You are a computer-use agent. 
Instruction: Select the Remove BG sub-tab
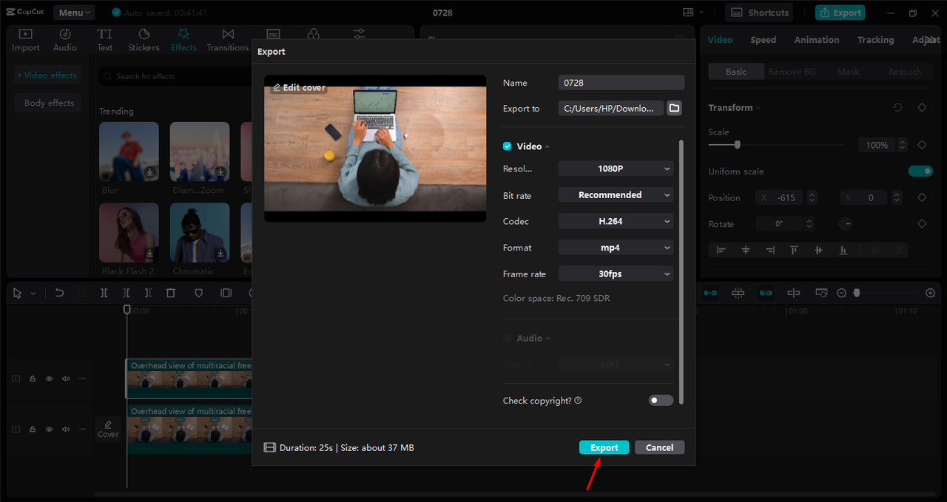tap(792, 72)
